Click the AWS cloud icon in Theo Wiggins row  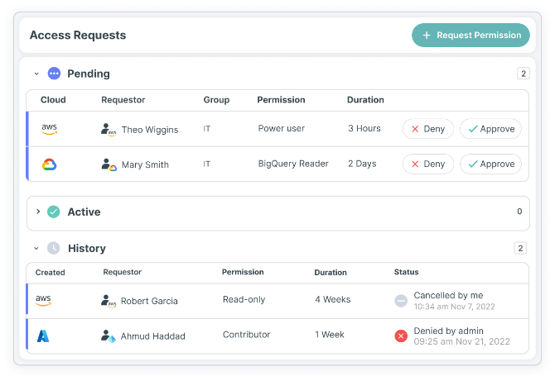click(x=49, y=129)
